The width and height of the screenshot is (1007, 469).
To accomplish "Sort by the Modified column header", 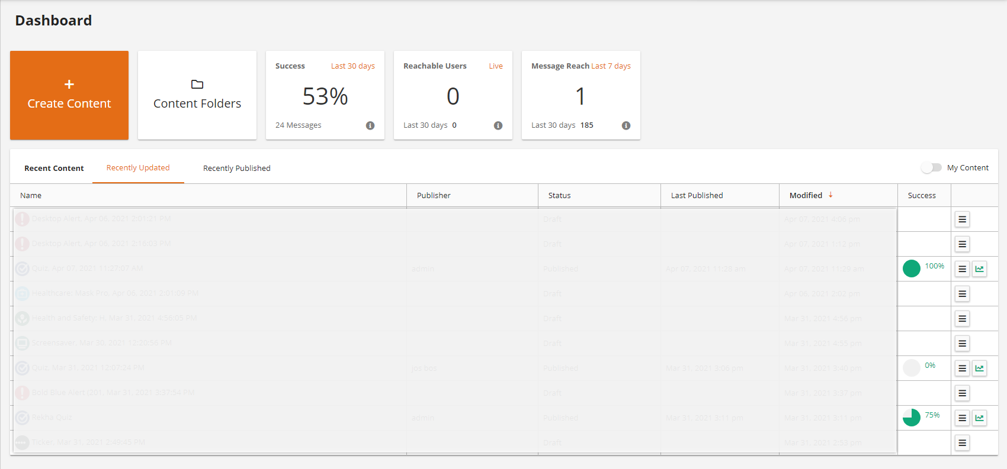I will pos(806,196).
